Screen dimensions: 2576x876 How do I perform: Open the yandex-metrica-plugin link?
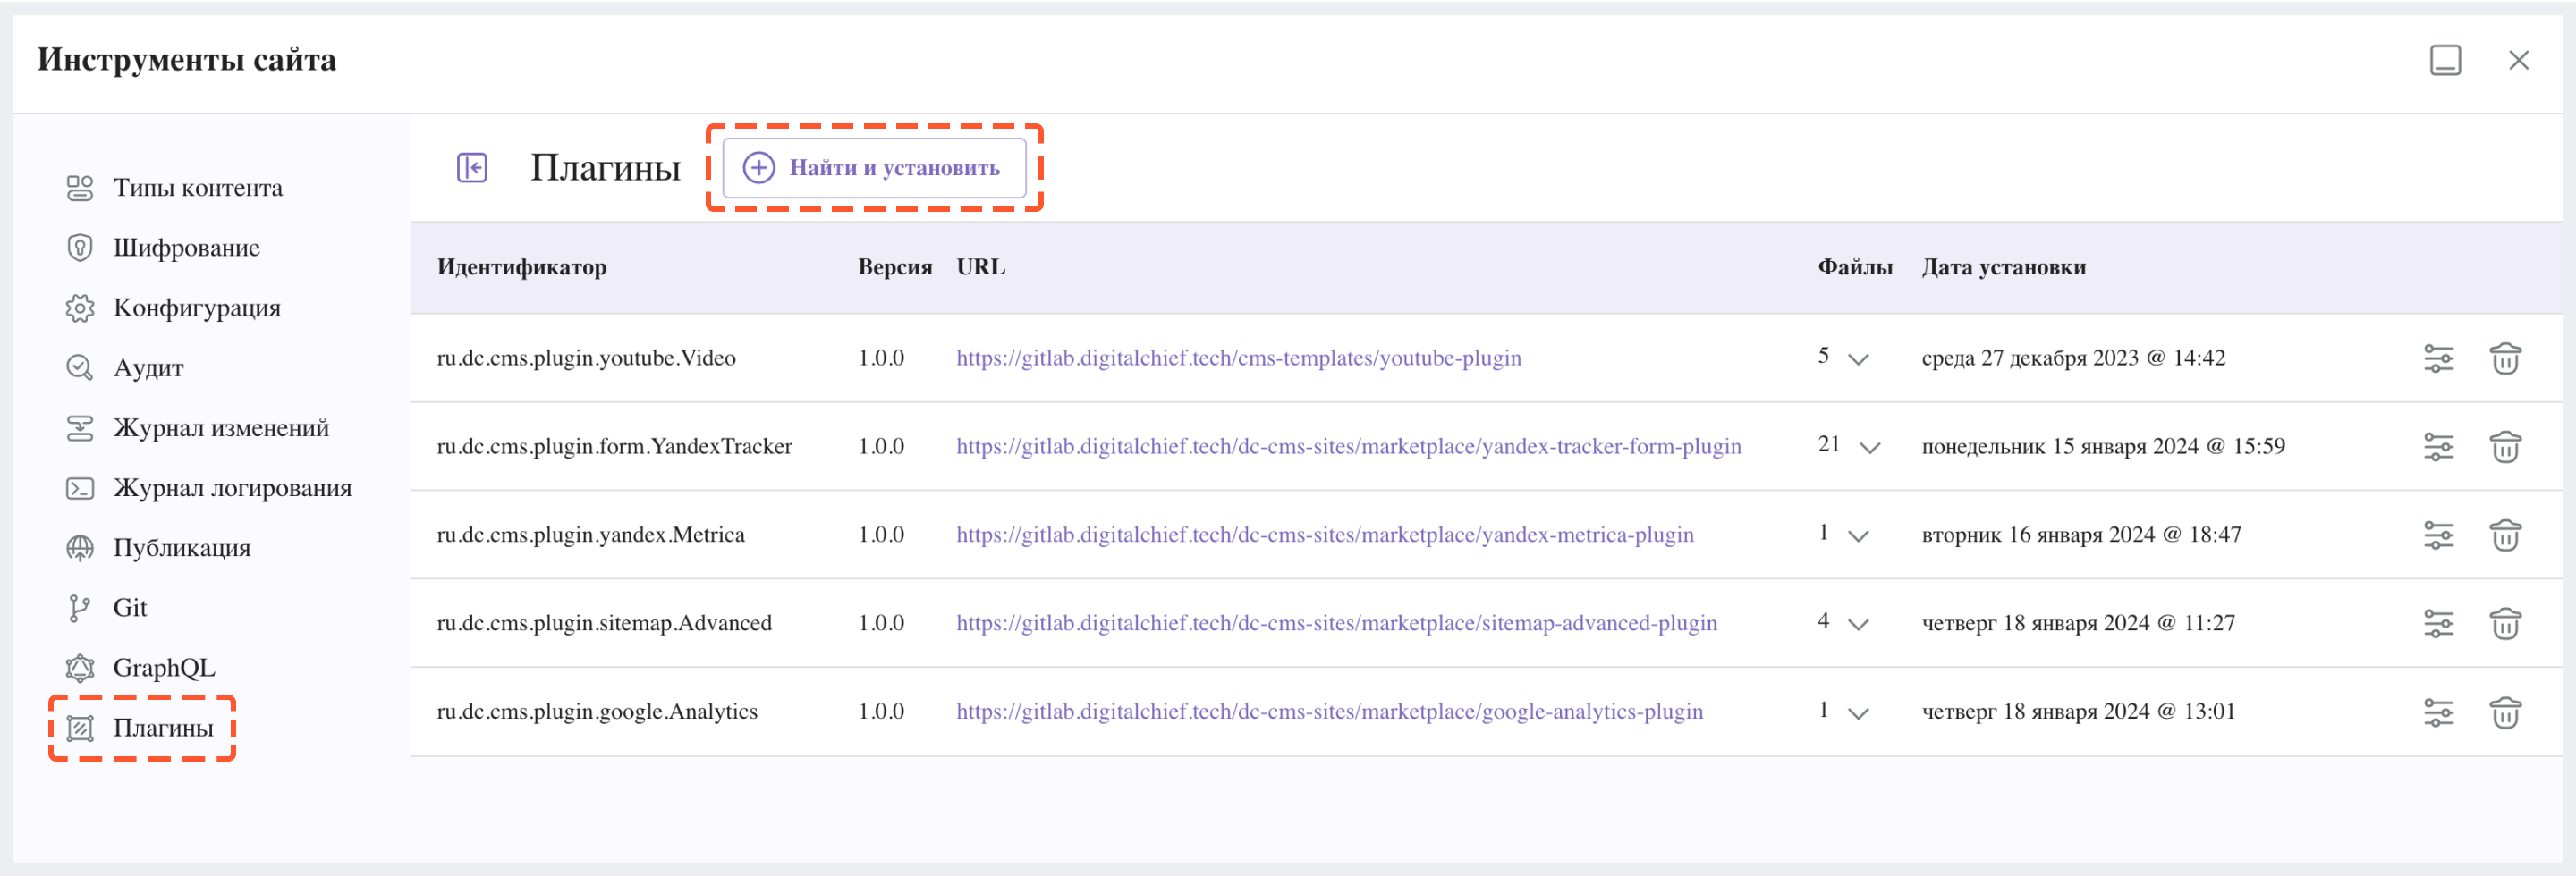(1325, 535)
